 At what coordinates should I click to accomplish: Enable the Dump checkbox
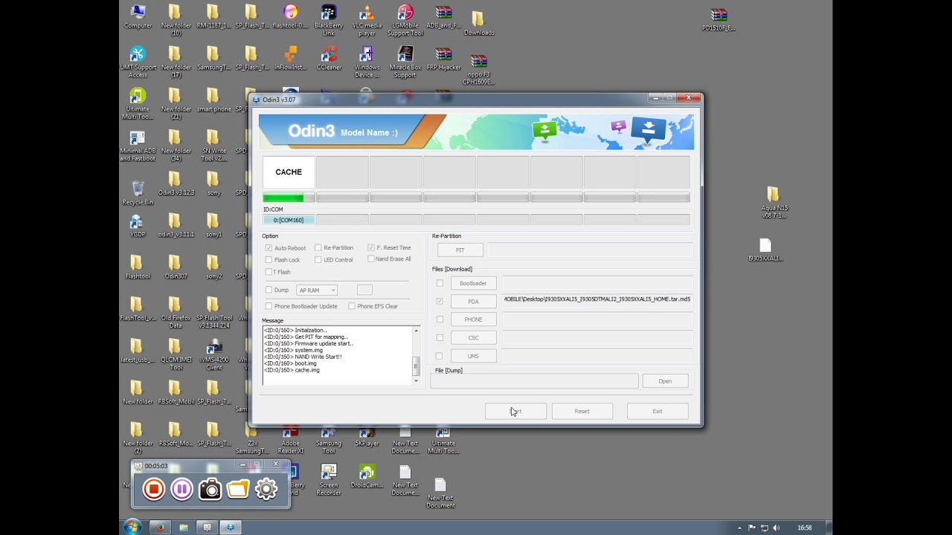268,290
